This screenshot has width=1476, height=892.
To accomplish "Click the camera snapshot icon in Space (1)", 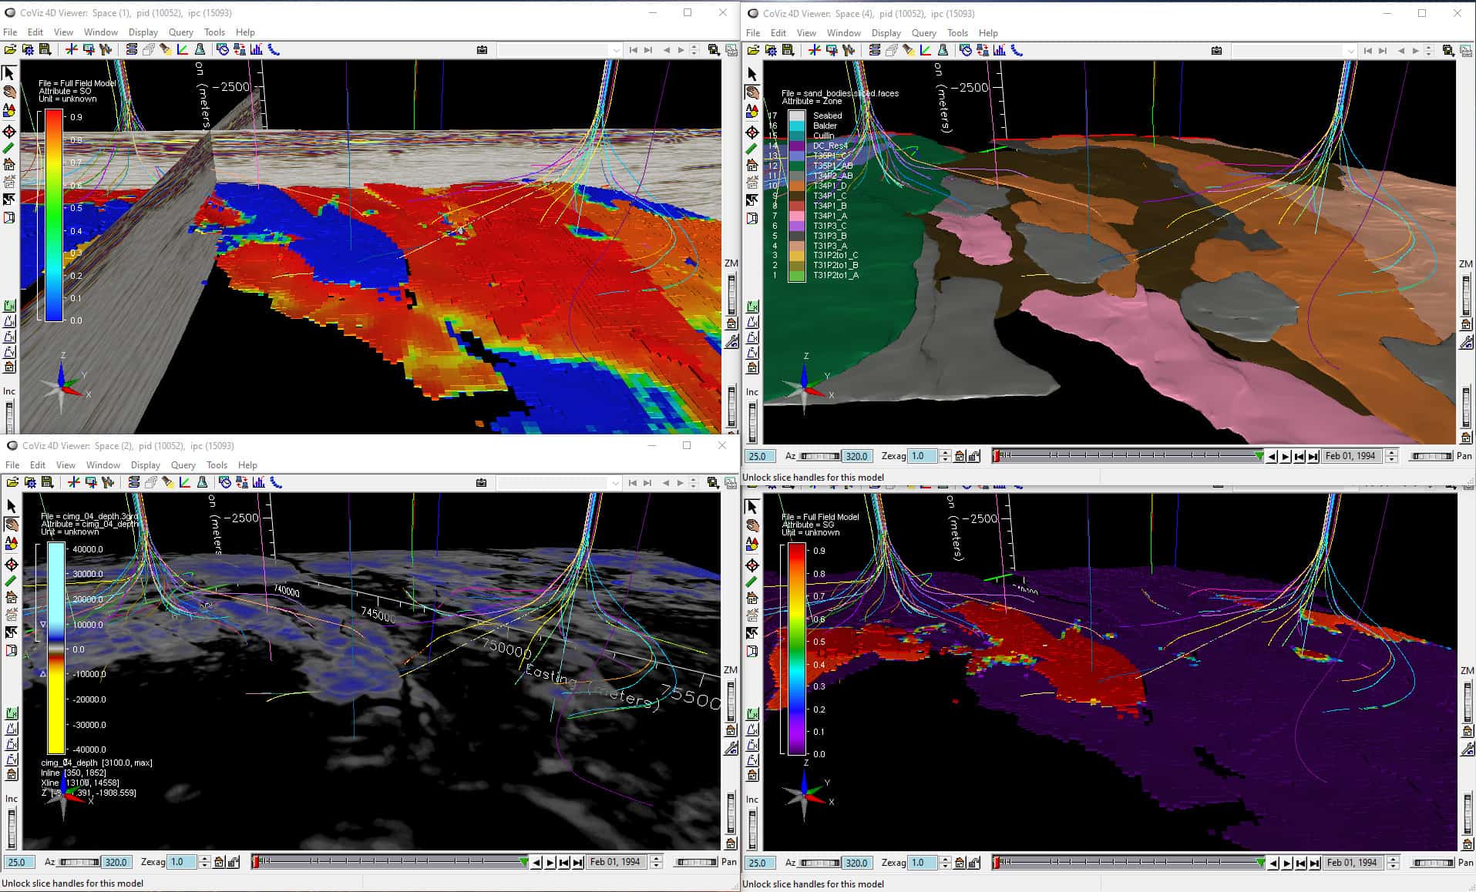I will pos(482,49).
